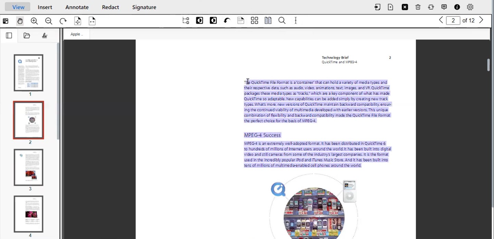494x239 pixels.
Task: Open the sidebar signatures tab
Action: (x=45, y=35)
